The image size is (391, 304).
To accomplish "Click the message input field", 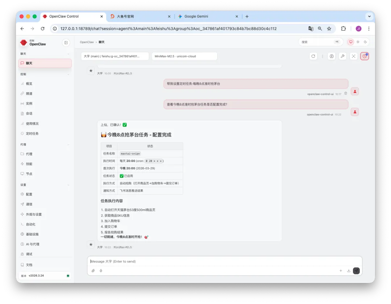I will click(224, 261).
